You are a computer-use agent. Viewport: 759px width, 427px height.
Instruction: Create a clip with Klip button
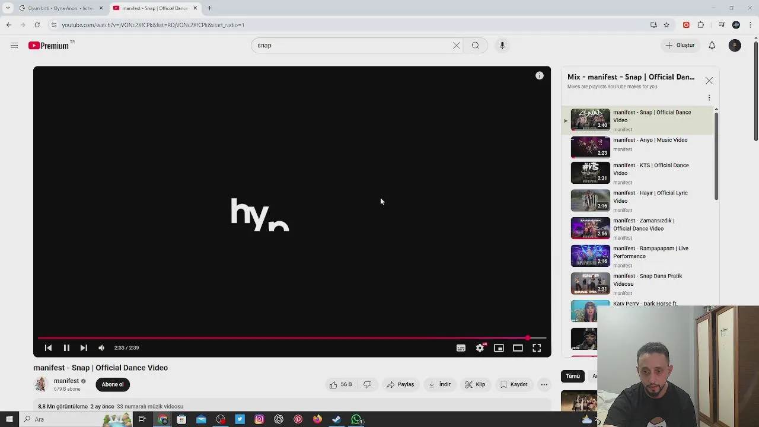click(x=475, y=384)
